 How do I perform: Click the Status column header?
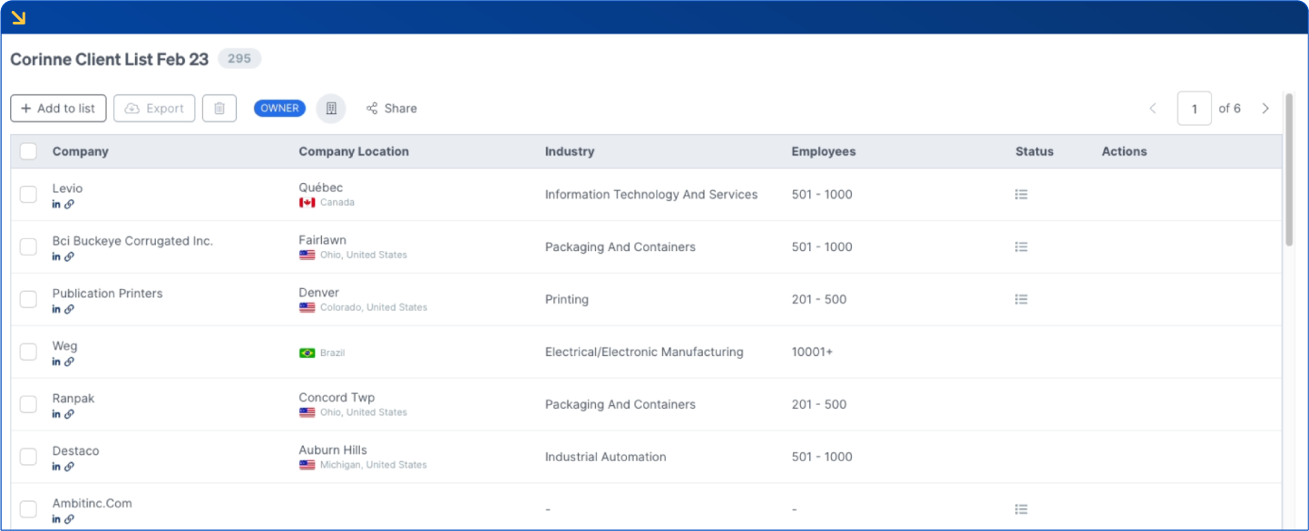click(1034, 151)
